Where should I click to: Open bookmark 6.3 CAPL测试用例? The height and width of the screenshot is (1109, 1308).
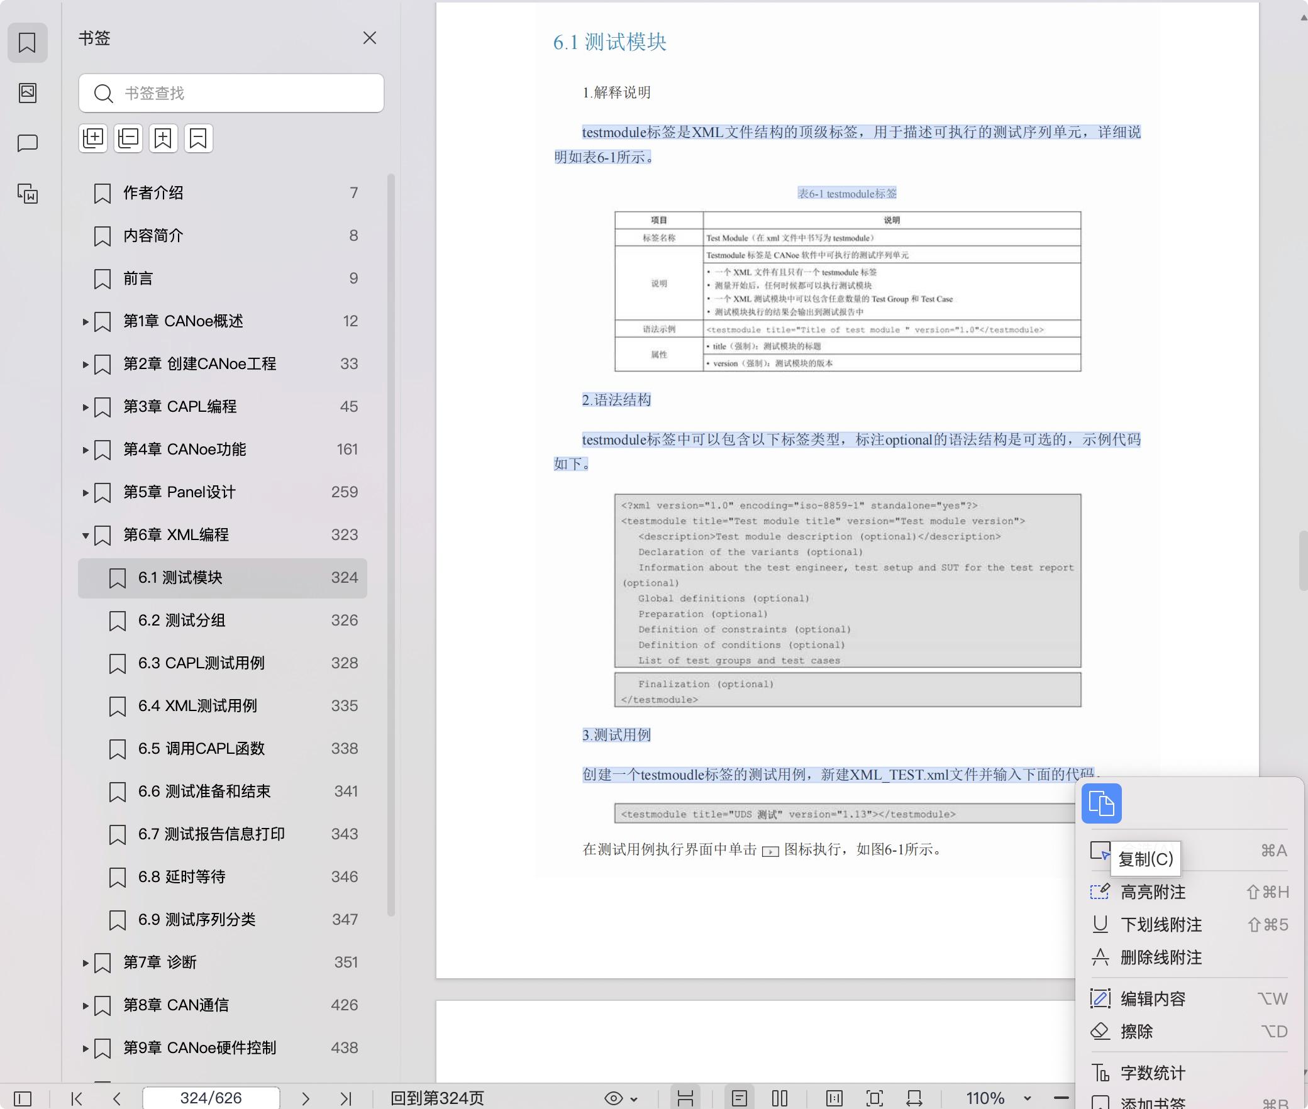click(x=201, y=663)
